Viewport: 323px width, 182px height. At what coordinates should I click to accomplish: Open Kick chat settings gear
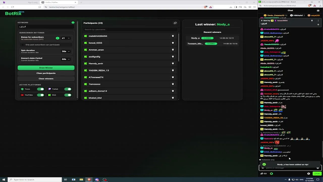(309, 174)
